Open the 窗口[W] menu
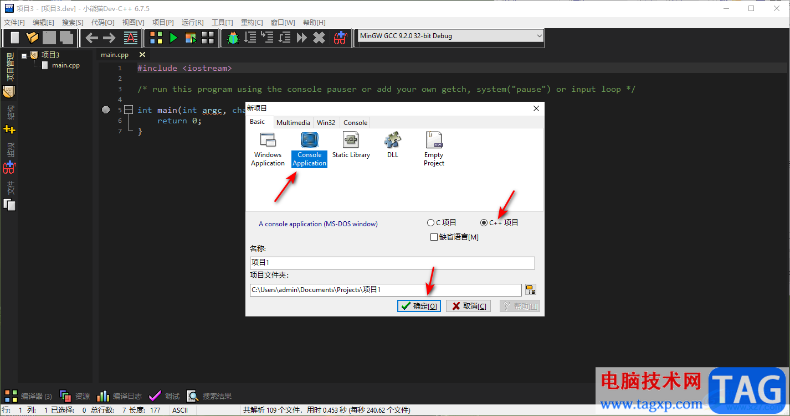The width and height of the screenshot is (790, 416). tap(283, 22)
